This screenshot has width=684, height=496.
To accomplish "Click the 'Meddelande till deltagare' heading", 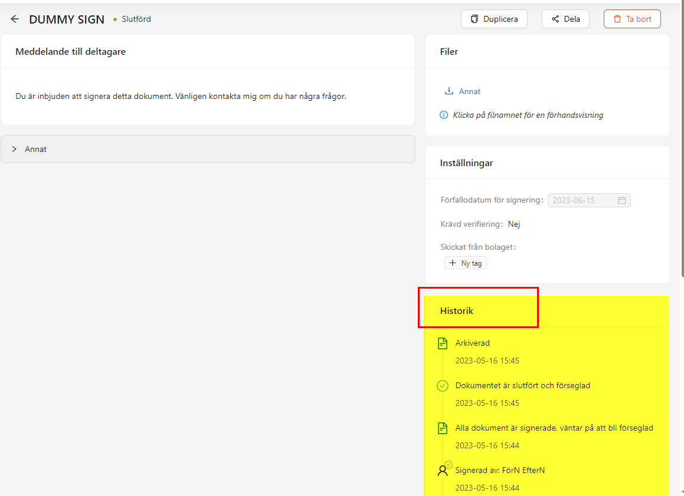I will click(71, 51).
